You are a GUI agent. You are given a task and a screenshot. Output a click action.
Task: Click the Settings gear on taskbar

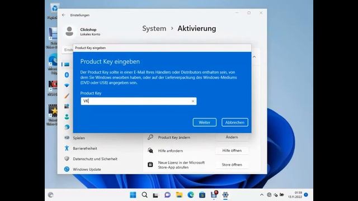225,195
